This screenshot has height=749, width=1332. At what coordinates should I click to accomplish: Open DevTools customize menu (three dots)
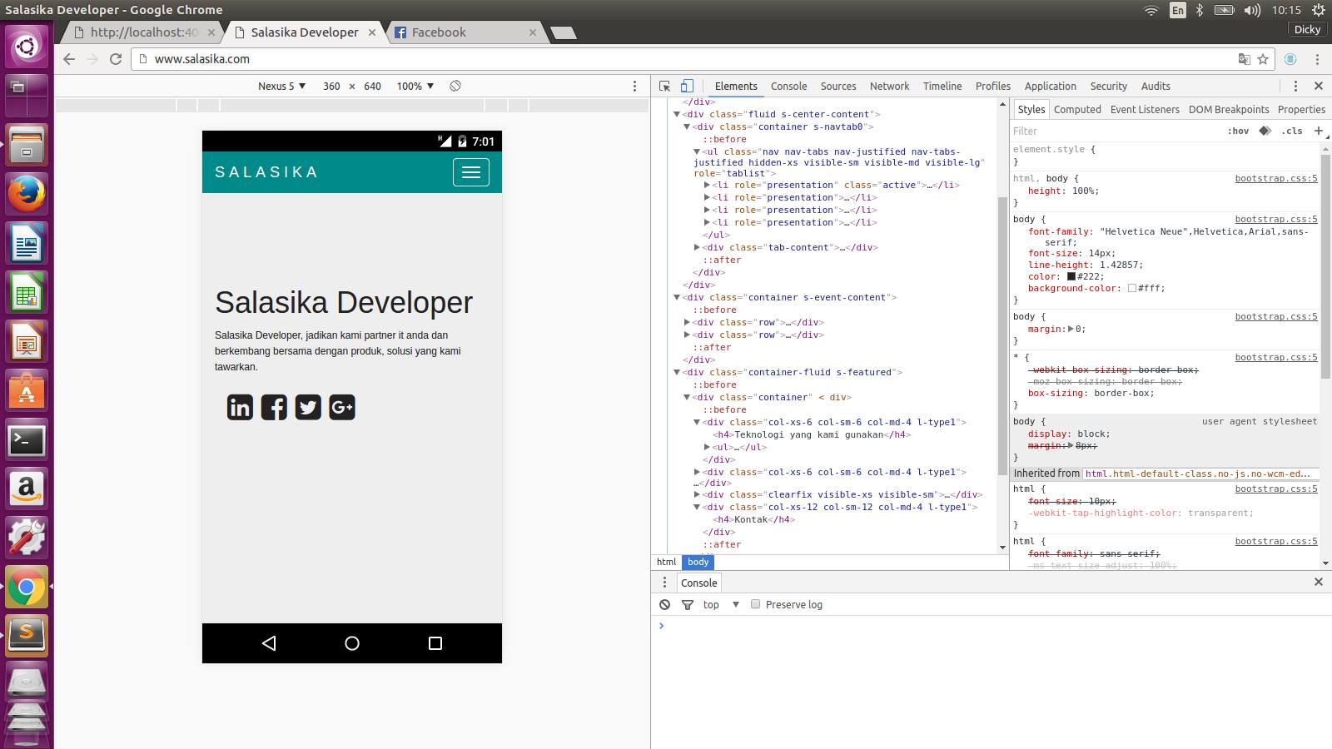pos(1295,86)
